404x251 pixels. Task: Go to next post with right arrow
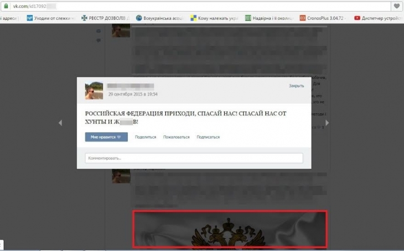coord(327,123)
